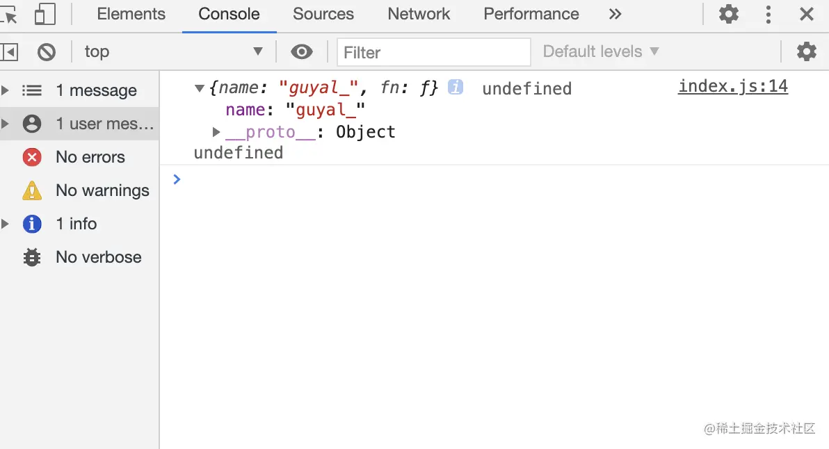829x449 pixels.
Task: Click the Filter input field
Action: tap(433, 52)
